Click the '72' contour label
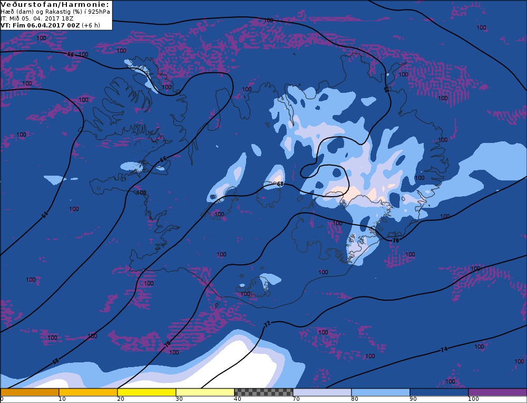 point(267,324)
